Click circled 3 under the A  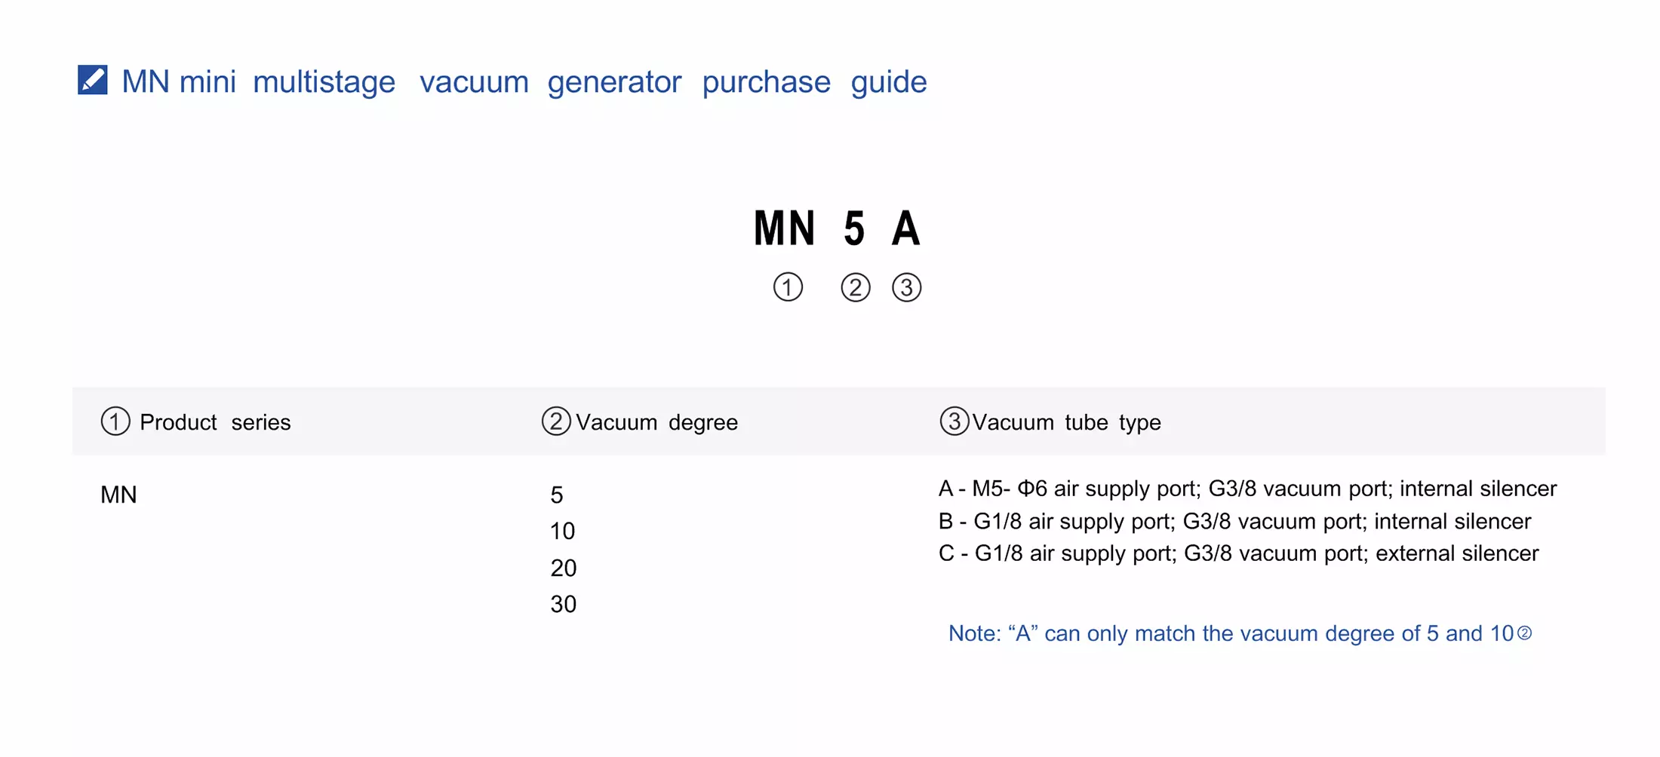point(906,287)
